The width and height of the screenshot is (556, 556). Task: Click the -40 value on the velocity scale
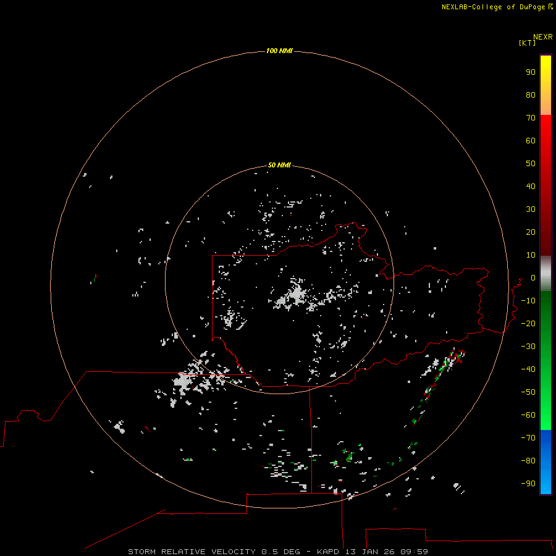click(x=528, y=369)
